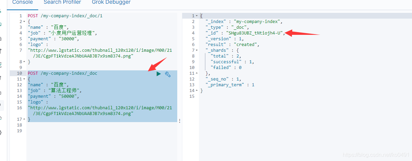Click the job value 算法工程师
Screen dimensions: 412x161
click(65, 91)
